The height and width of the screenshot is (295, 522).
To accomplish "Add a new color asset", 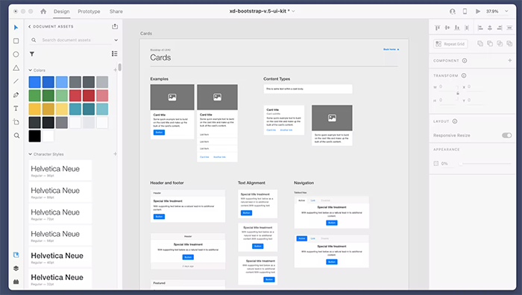I will click(115, 70).
